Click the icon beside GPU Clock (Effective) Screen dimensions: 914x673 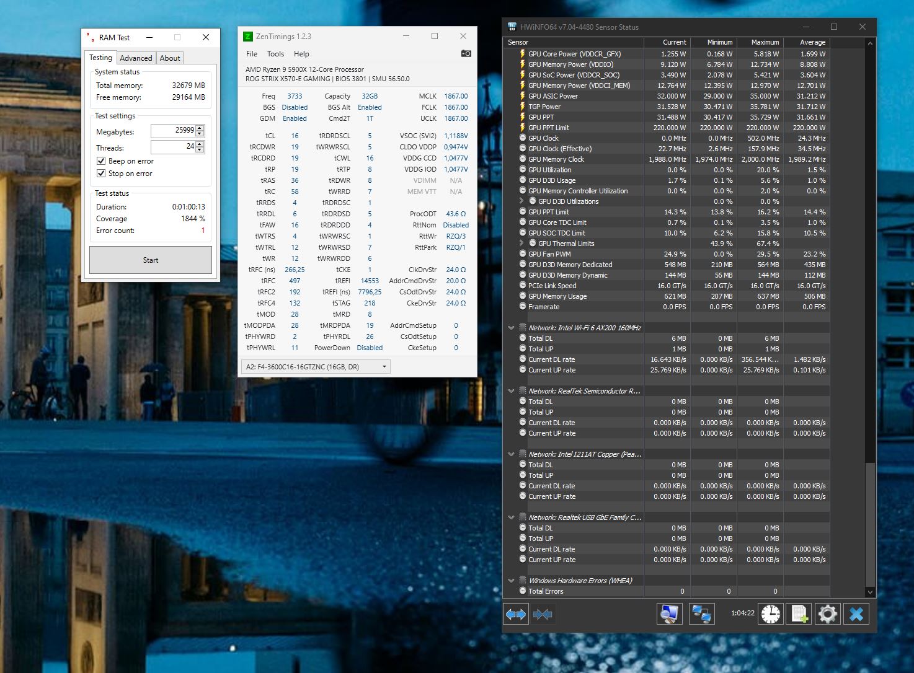523,149
